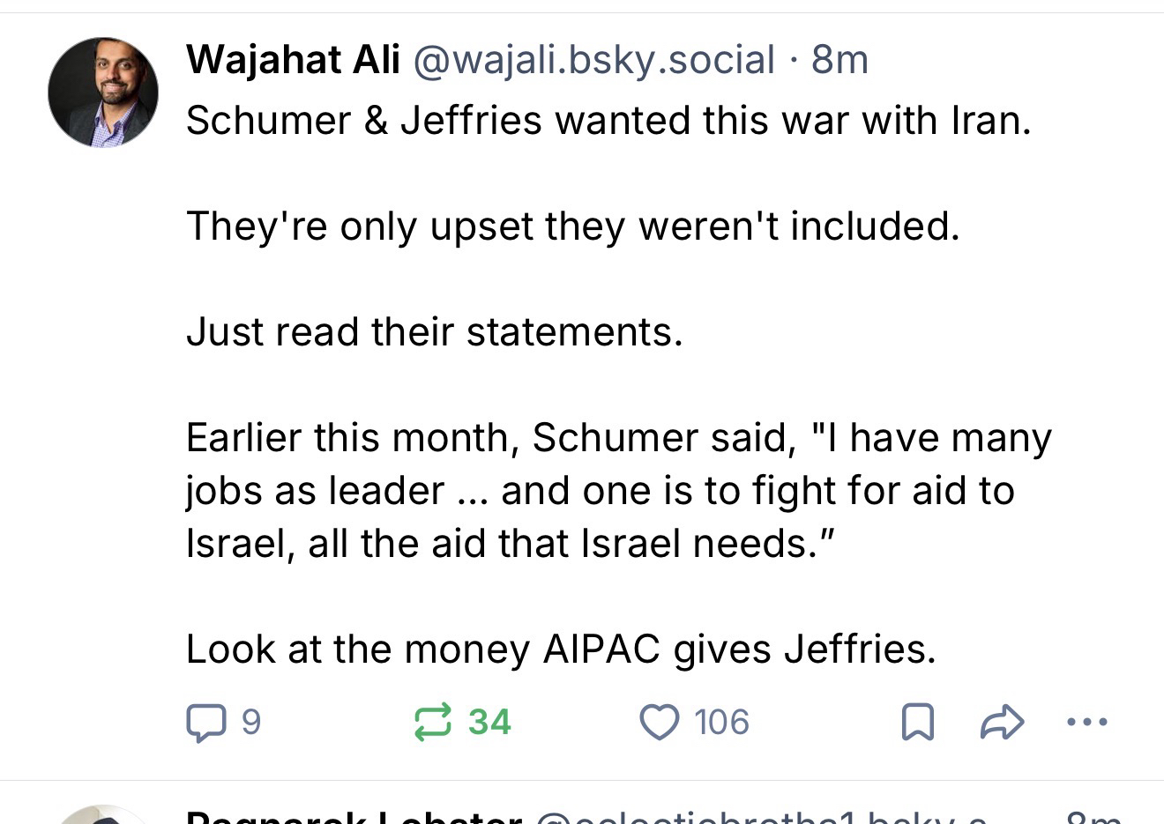Open the @wajali.bsky.social handle link
This screenshot has height=824, width=1164.
[593, 60]
